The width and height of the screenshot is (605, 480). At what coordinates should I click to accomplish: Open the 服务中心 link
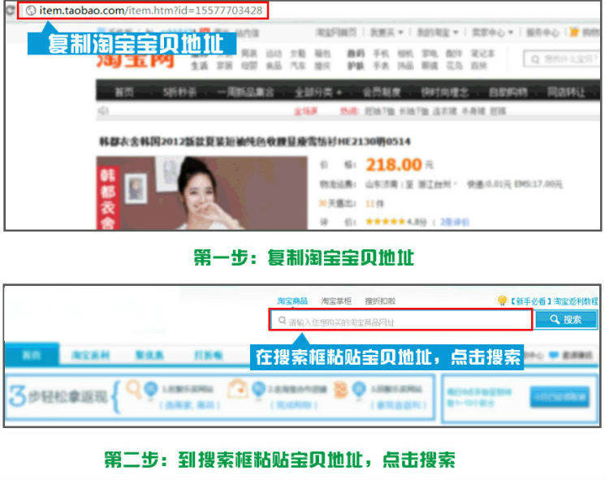[543, 32]
